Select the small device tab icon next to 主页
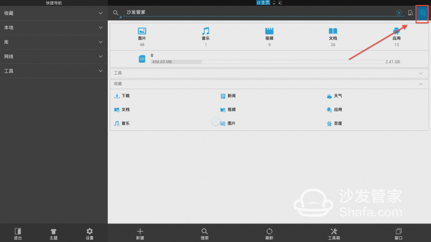 pos(274,3)
